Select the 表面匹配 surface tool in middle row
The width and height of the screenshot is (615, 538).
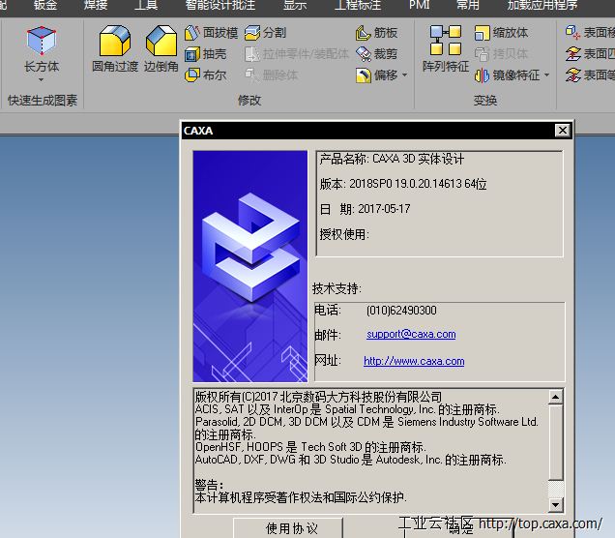(590, 54)
